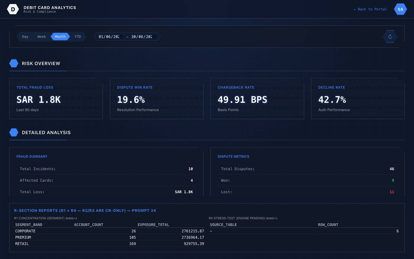This screenshot has height=259, width=414.
Task: Click the Won disputes value 9
Action: point(393,180)
